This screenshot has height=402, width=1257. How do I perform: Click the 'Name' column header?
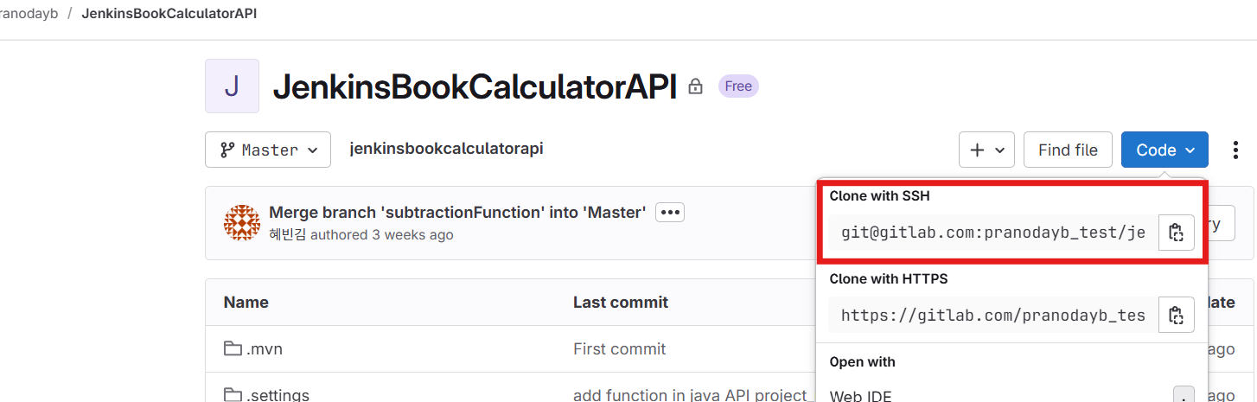pos(246,303)
